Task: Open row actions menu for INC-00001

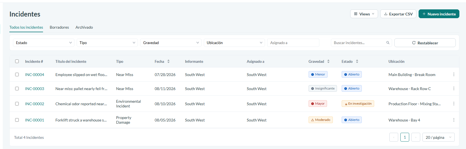Action: click(454, 120)
